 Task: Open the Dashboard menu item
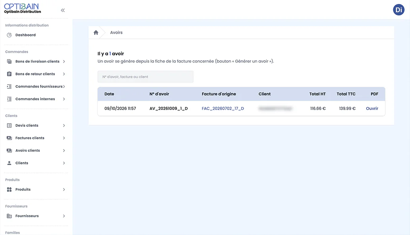25,35
